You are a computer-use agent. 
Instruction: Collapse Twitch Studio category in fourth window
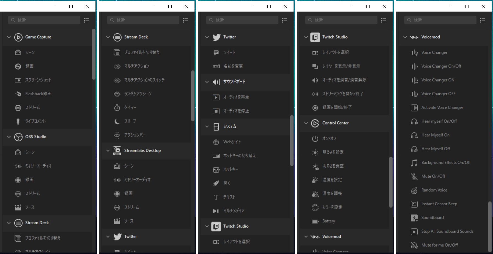pos(306,37)
